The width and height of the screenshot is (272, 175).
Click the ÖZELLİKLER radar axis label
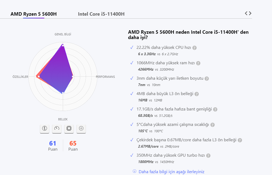20,77
